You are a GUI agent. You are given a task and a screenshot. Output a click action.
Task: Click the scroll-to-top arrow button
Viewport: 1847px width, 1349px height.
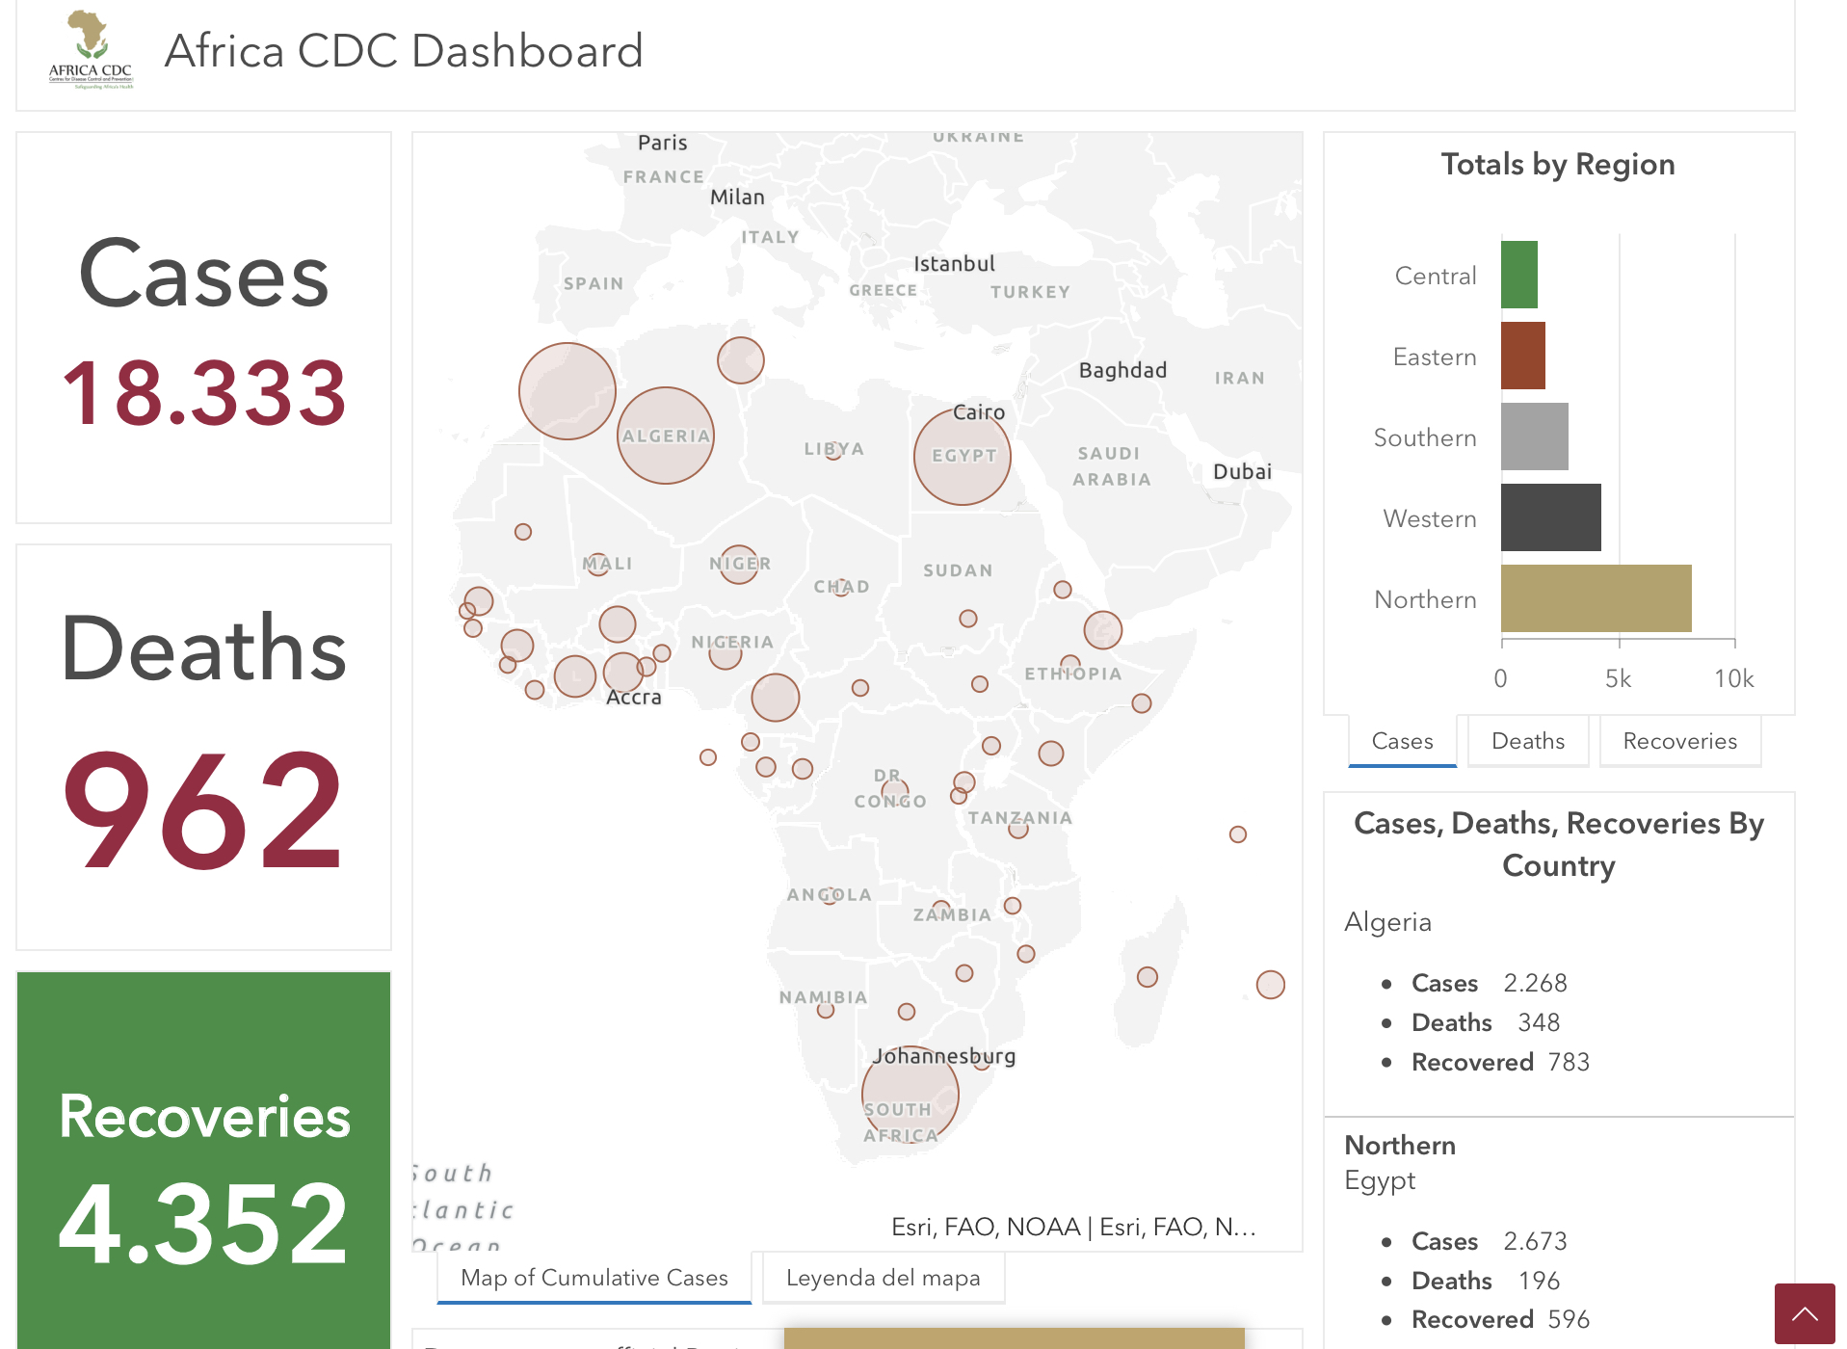pos(1804,1313)
